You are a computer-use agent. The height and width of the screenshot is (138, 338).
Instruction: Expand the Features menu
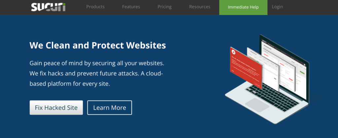click(x=131, y=7)
